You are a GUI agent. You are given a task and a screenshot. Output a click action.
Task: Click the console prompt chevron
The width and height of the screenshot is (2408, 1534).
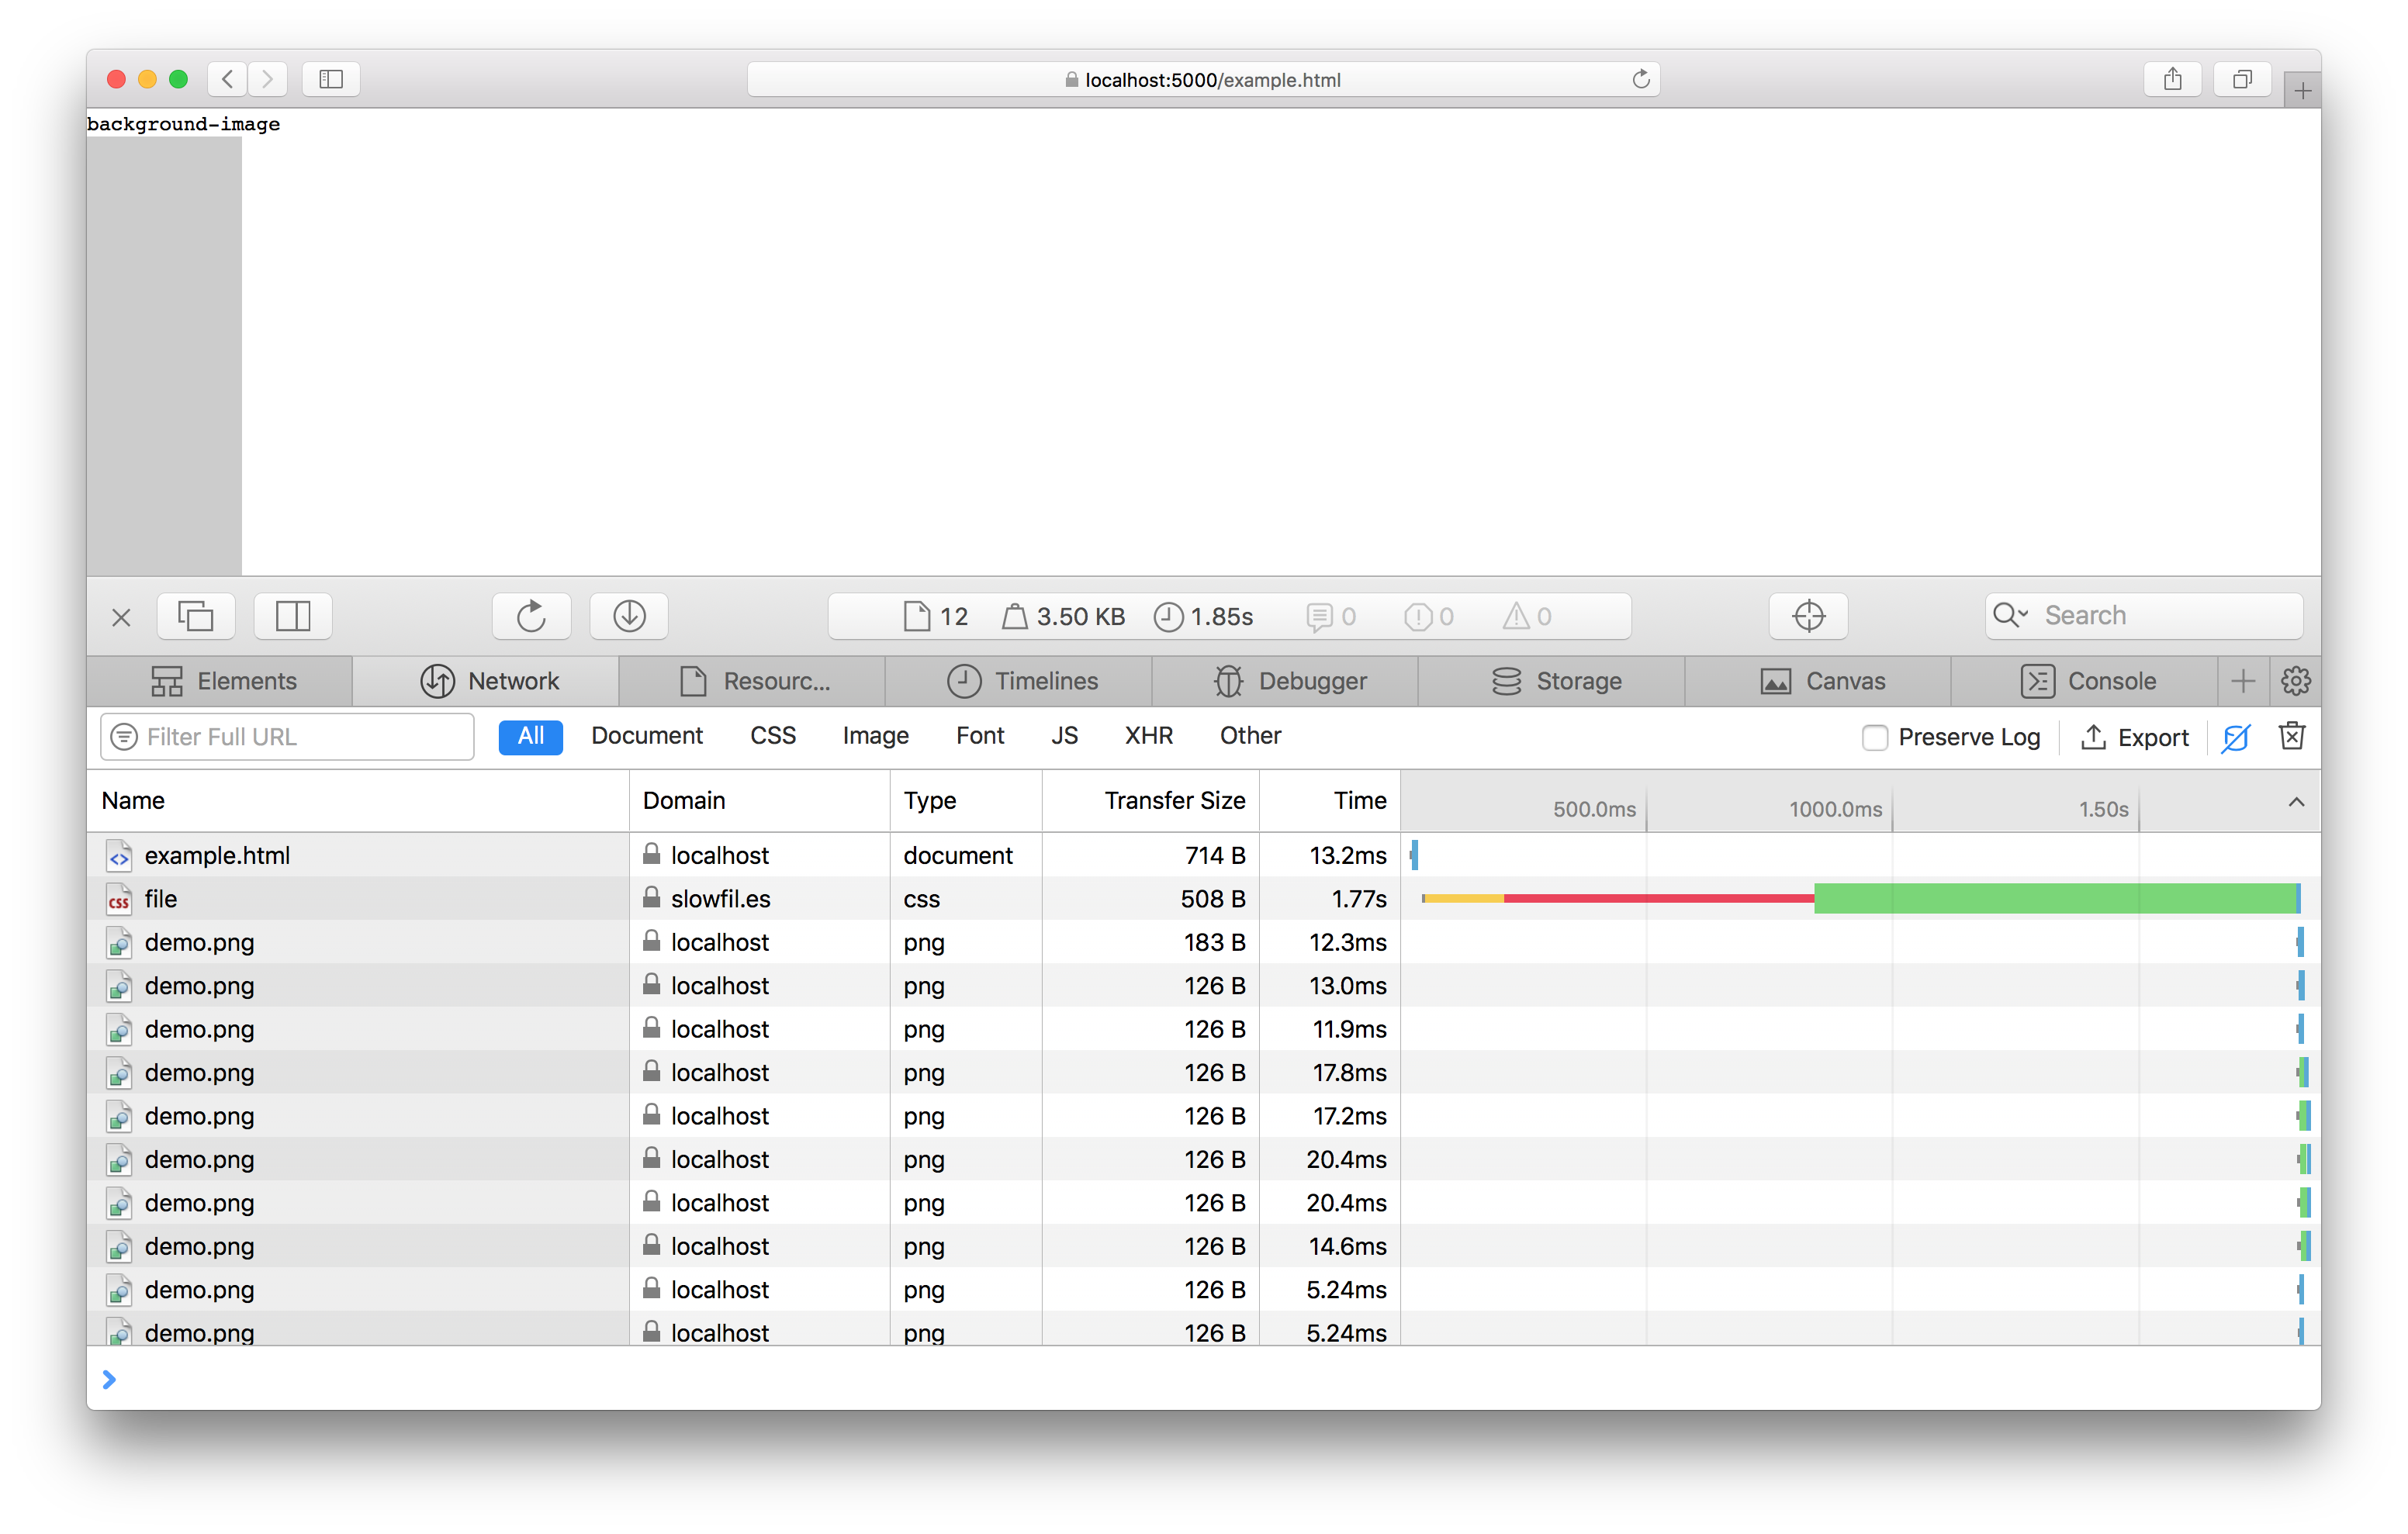(x=109, y=1380)
